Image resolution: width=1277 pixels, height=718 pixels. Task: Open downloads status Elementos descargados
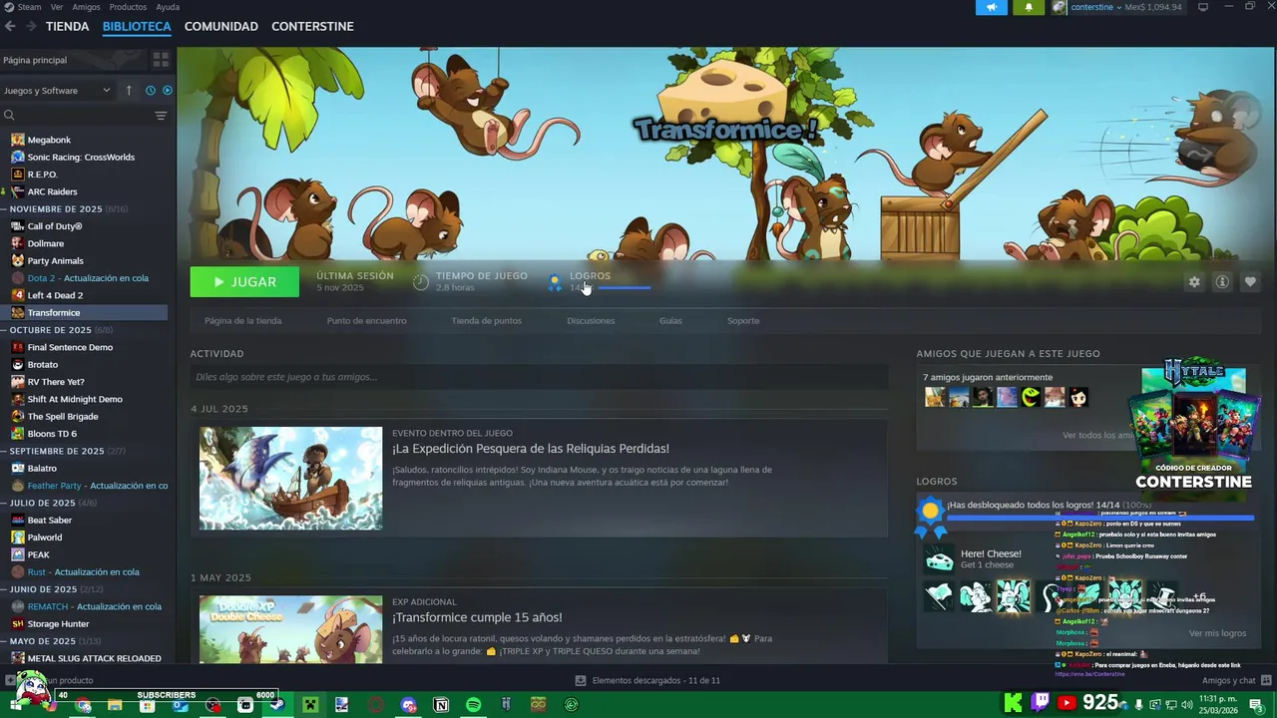(647, 680)
